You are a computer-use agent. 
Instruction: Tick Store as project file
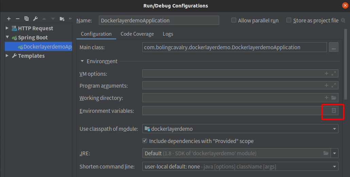pyautogui.click(x=289, y=20)
